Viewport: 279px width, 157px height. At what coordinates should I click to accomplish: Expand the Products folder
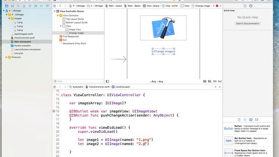pos(7,57)
